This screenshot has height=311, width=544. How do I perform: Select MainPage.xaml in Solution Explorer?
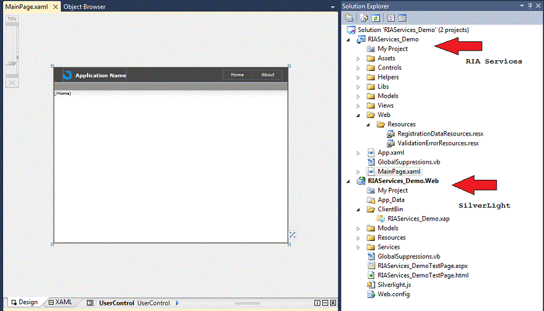[399, 171]
